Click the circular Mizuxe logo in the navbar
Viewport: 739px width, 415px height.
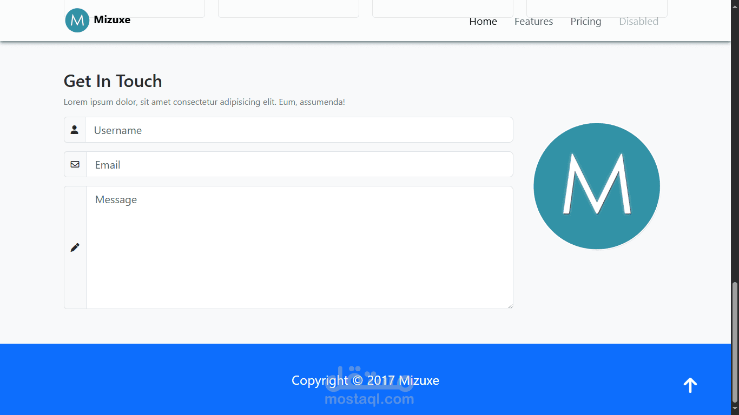coord(76,20)
